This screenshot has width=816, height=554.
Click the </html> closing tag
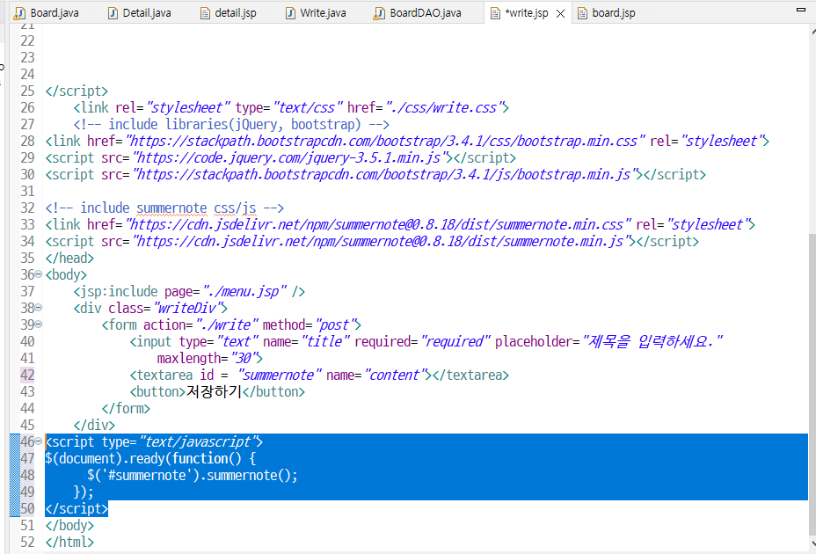coord(69,542)
